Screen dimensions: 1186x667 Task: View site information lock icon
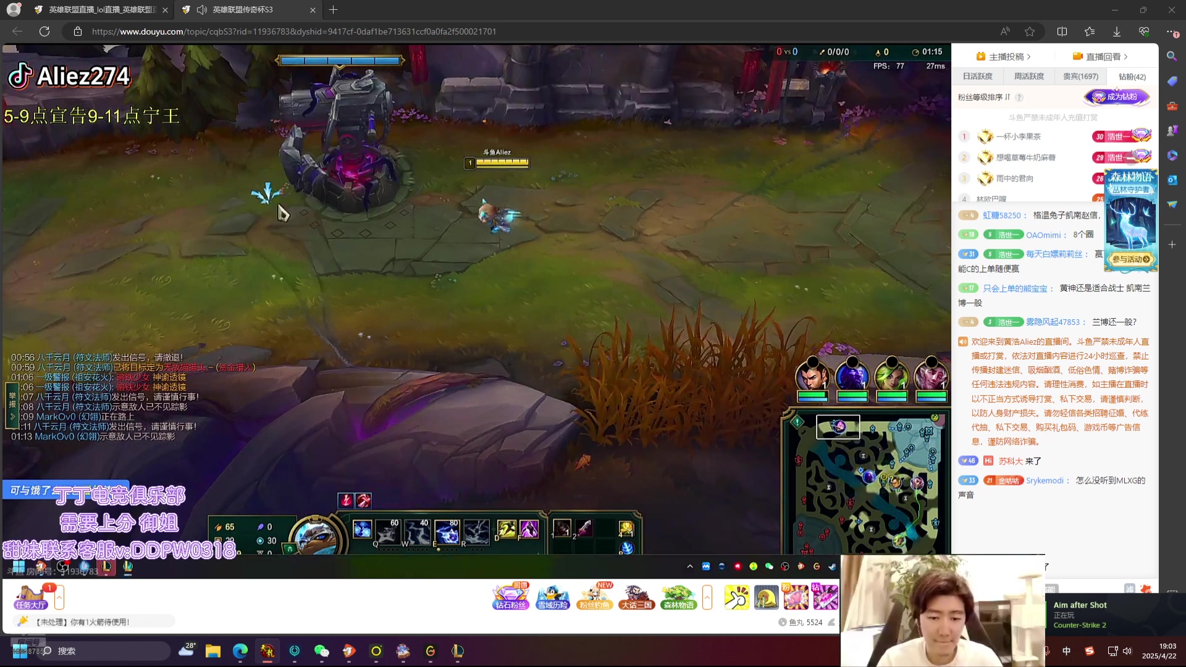coord(78,31)
